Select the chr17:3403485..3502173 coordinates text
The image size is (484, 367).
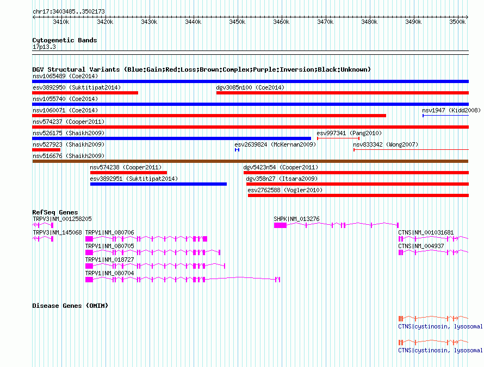pyautogui.click(x=69, y=12)
